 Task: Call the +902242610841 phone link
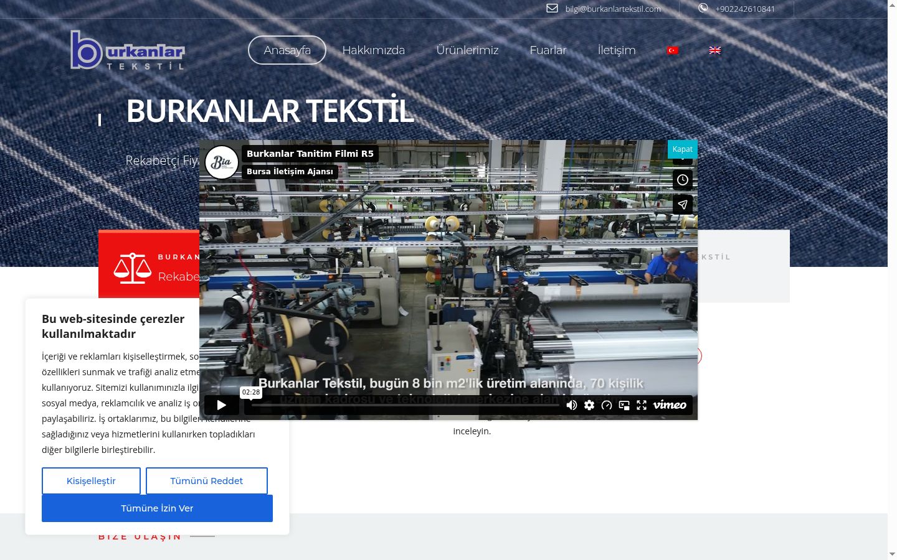pyautogui.click(x=745, y=9)
